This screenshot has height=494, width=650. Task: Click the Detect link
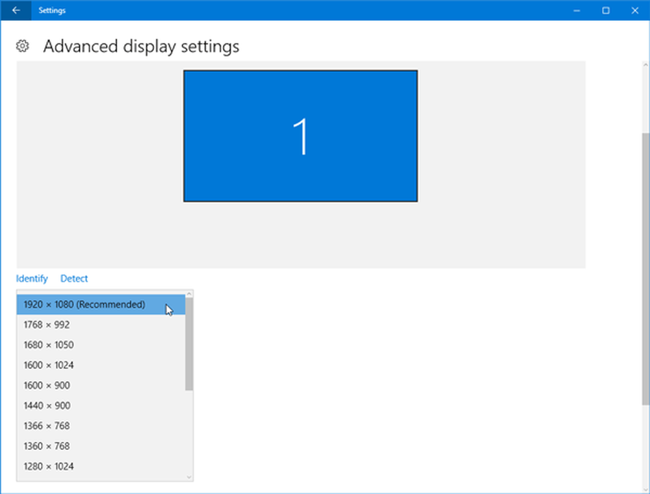click(x=74, y=278)
